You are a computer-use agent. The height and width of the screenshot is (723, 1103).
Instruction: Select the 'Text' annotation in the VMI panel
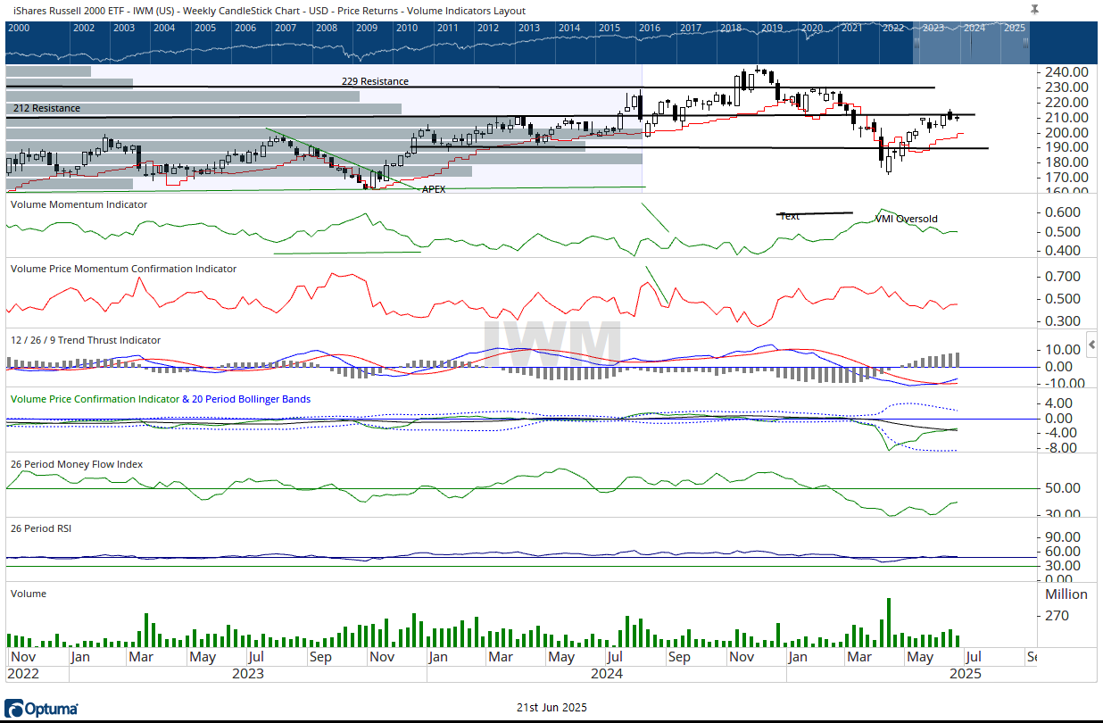tap(789, 216)
